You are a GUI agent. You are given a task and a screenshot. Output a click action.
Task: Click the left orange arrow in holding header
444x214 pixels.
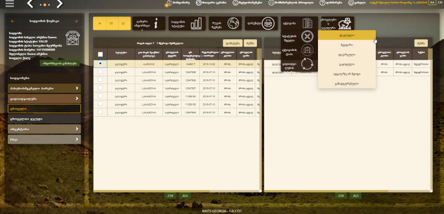(x=13, y=21)
